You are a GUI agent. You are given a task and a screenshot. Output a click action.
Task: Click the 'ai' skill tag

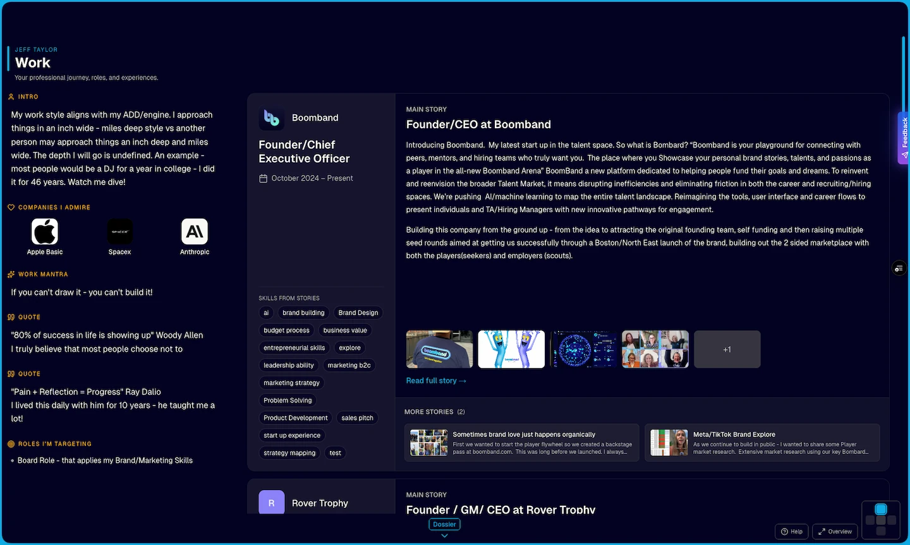266,313
